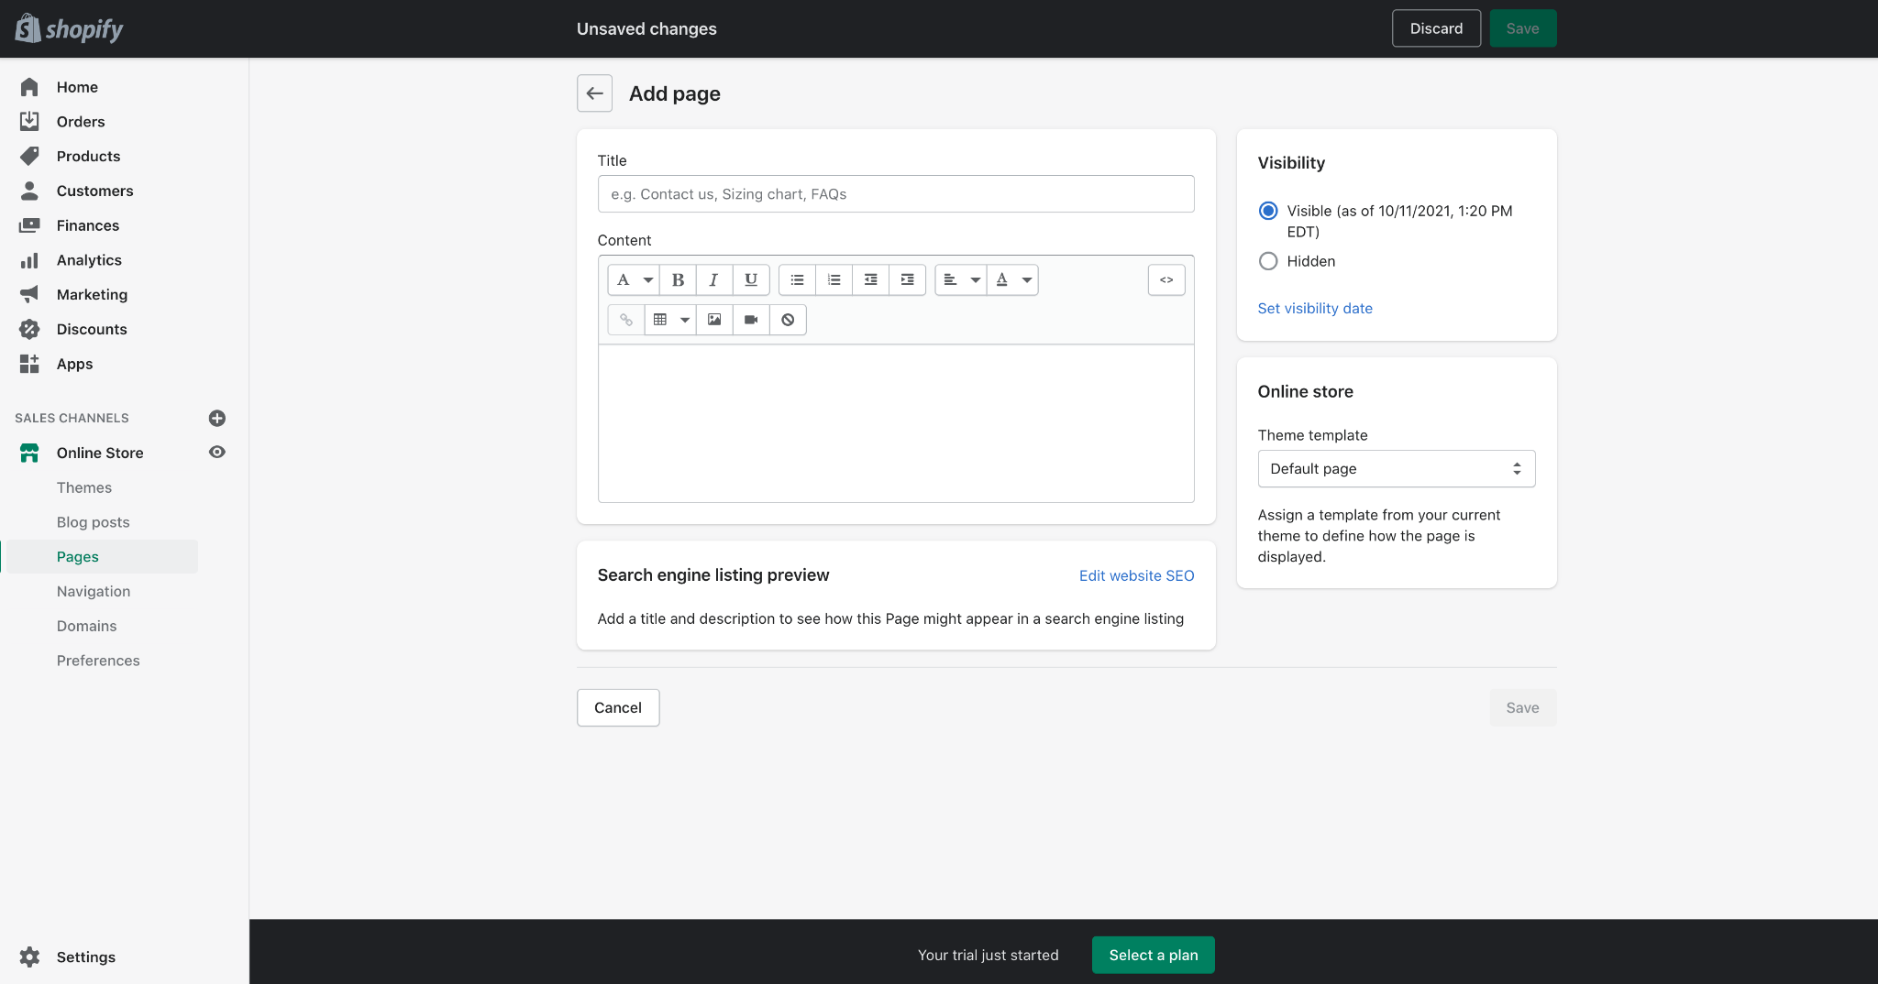Click the Online Store shop icon
The image size is (1878, 984).
[29, 453]
